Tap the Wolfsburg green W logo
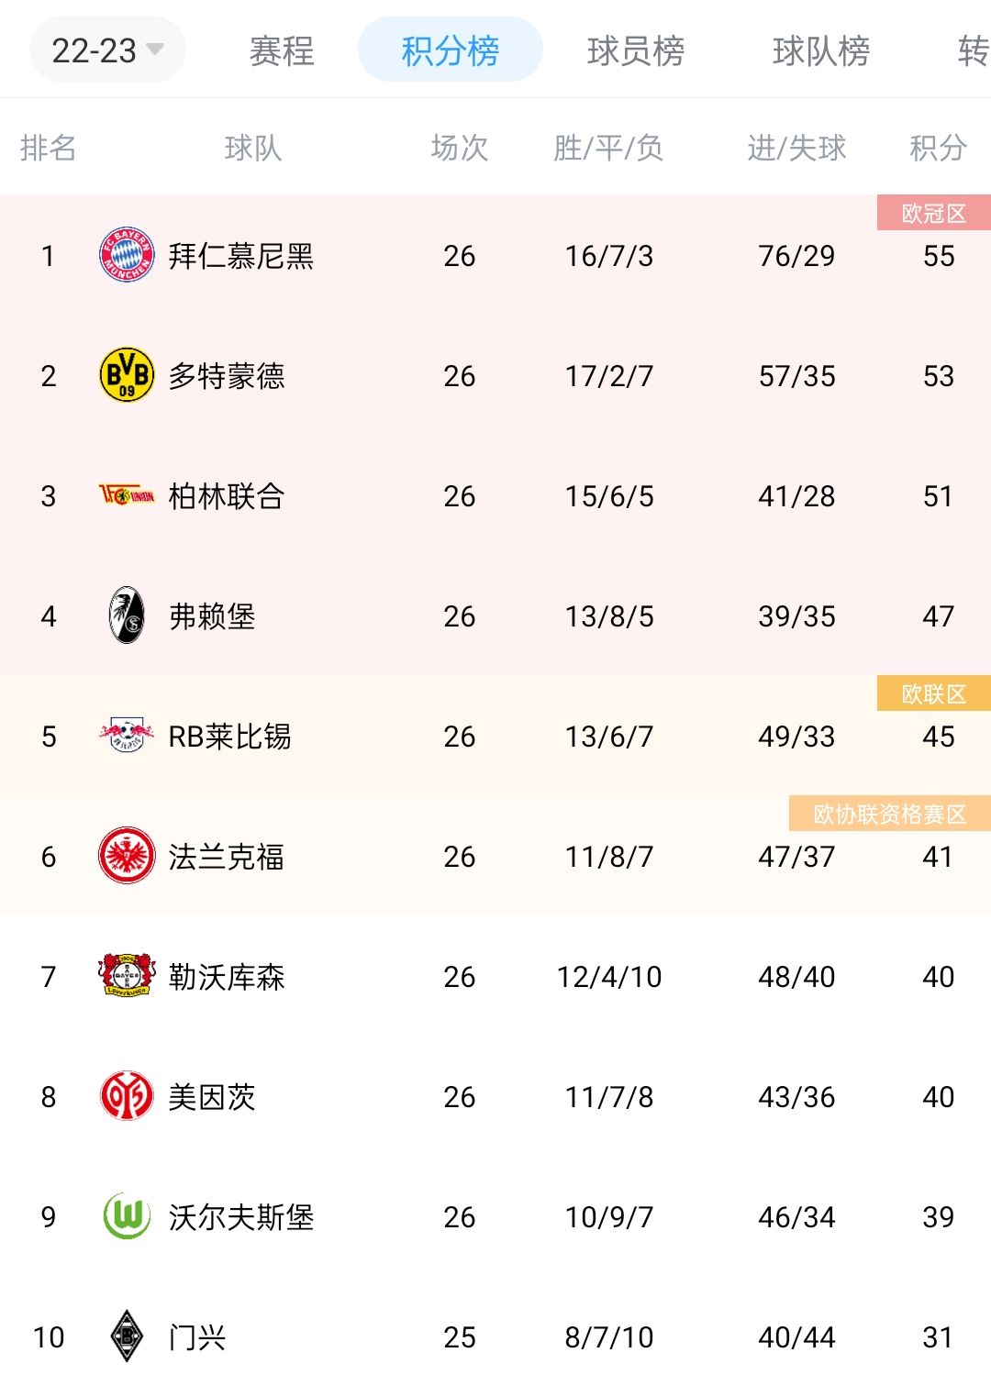Screen dimensions: 991x1397 point(127,1216)
